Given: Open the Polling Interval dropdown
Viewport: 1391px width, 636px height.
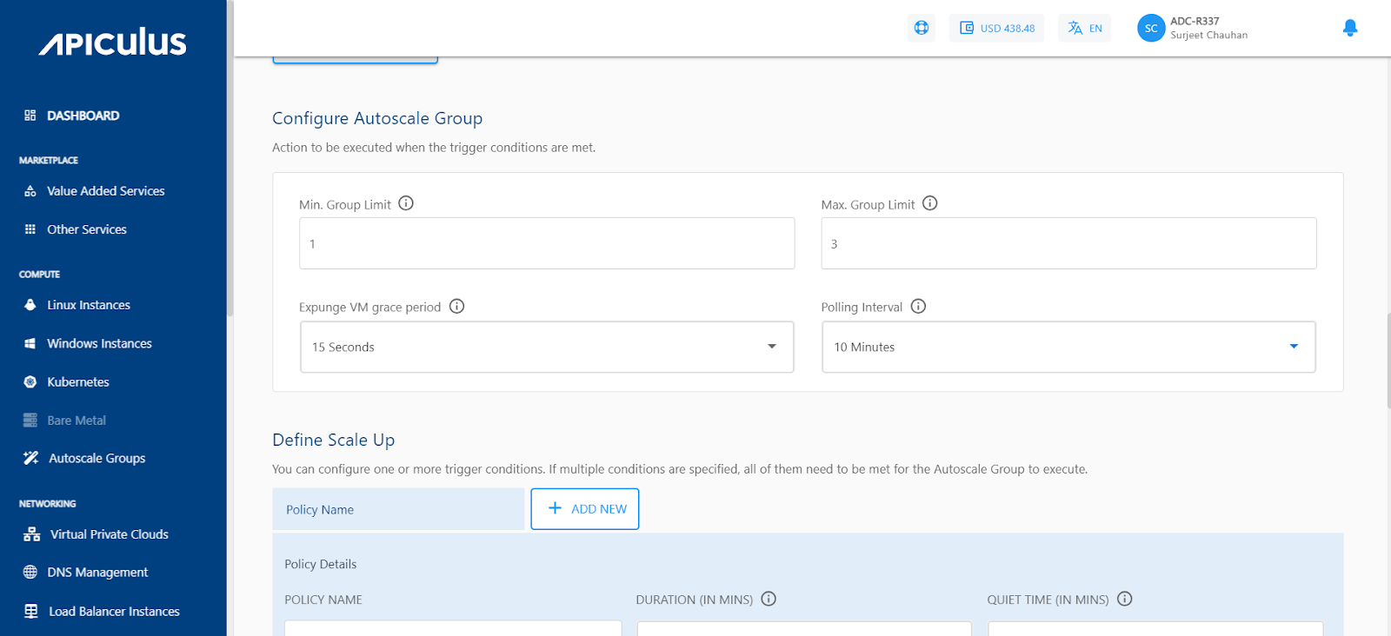Looking at the screenshot, I should click(x=1068, y=347).
